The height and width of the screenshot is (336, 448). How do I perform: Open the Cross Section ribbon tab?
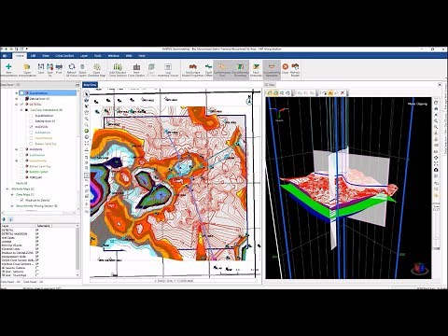coord(64,56)
